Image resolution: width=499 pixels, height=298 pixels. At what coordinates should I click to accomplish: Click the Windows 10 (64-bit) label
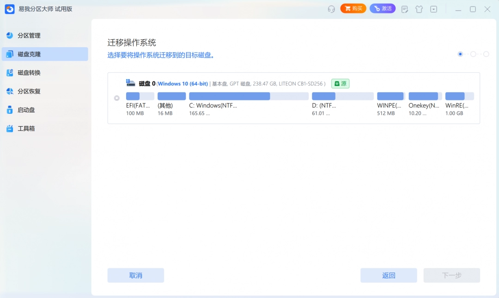(x=183, y=83)
